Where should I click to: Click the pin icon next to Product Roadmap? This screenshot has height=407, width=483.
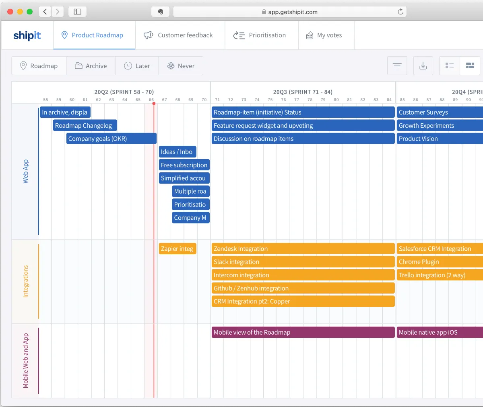pos(65,35)
